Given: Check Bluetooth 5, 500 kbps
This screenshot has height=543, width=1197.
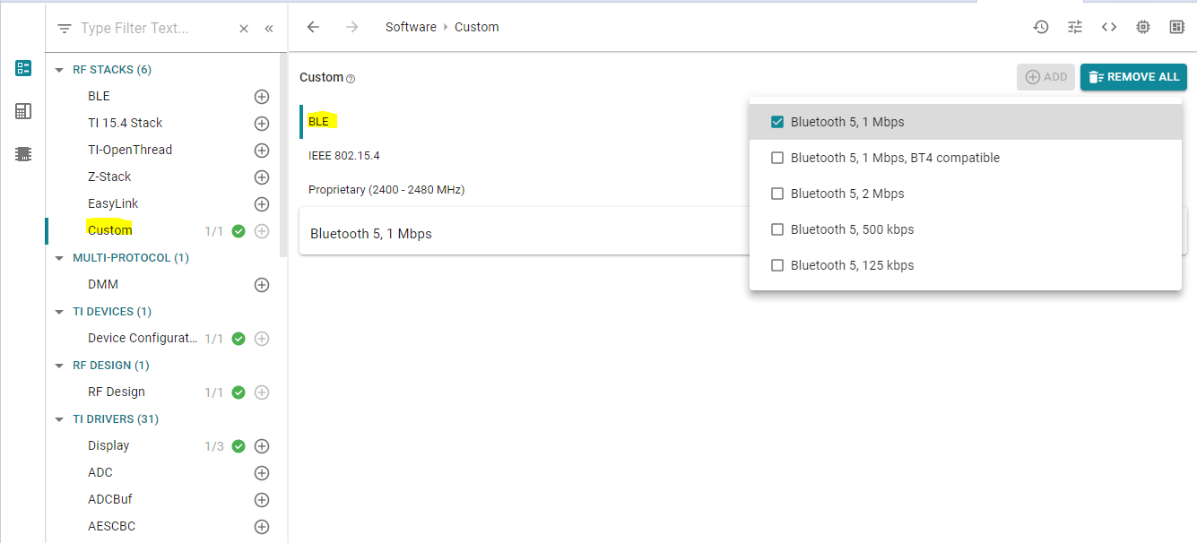Looking at the screenshot, I should click(x=776, y=228).
